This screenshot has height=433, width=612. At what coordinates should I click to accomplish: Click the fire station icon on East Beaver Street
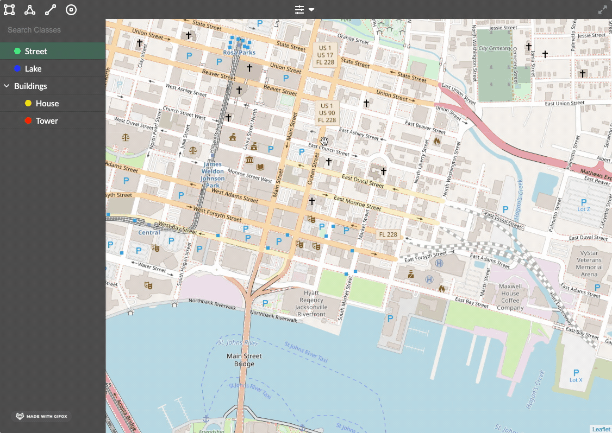click(x=437, y=142)
